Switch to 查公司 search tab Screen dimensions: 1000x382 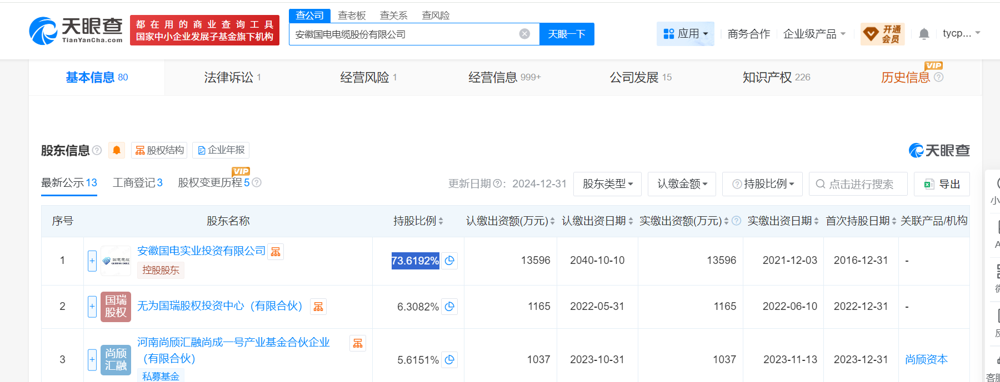[x=309, y=16]
